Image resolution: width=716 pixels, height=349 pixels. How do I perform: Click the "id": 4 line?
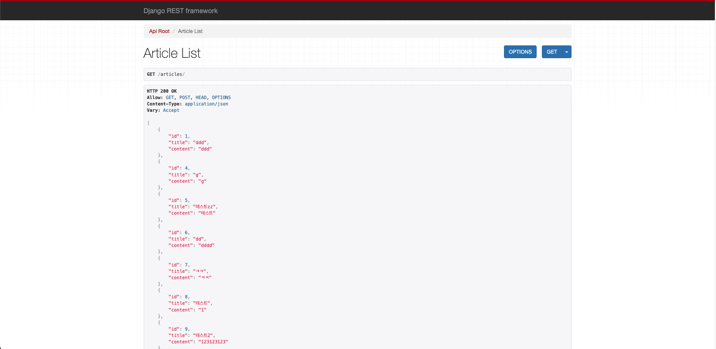click(x=179, y=168)
